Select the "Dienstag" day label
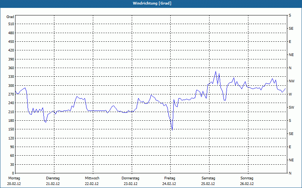The image size is (302, 188). pyautogui.click(x=53, y=178)
